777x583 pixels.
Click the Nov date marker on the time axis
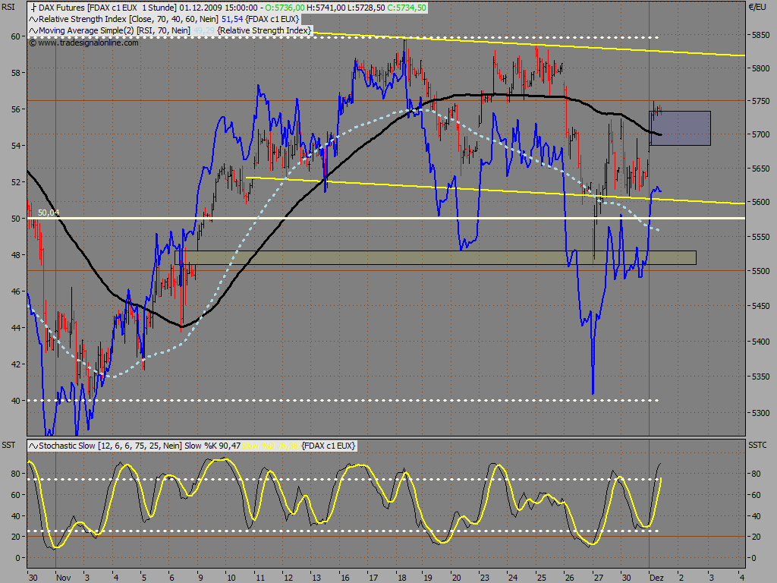64,578
